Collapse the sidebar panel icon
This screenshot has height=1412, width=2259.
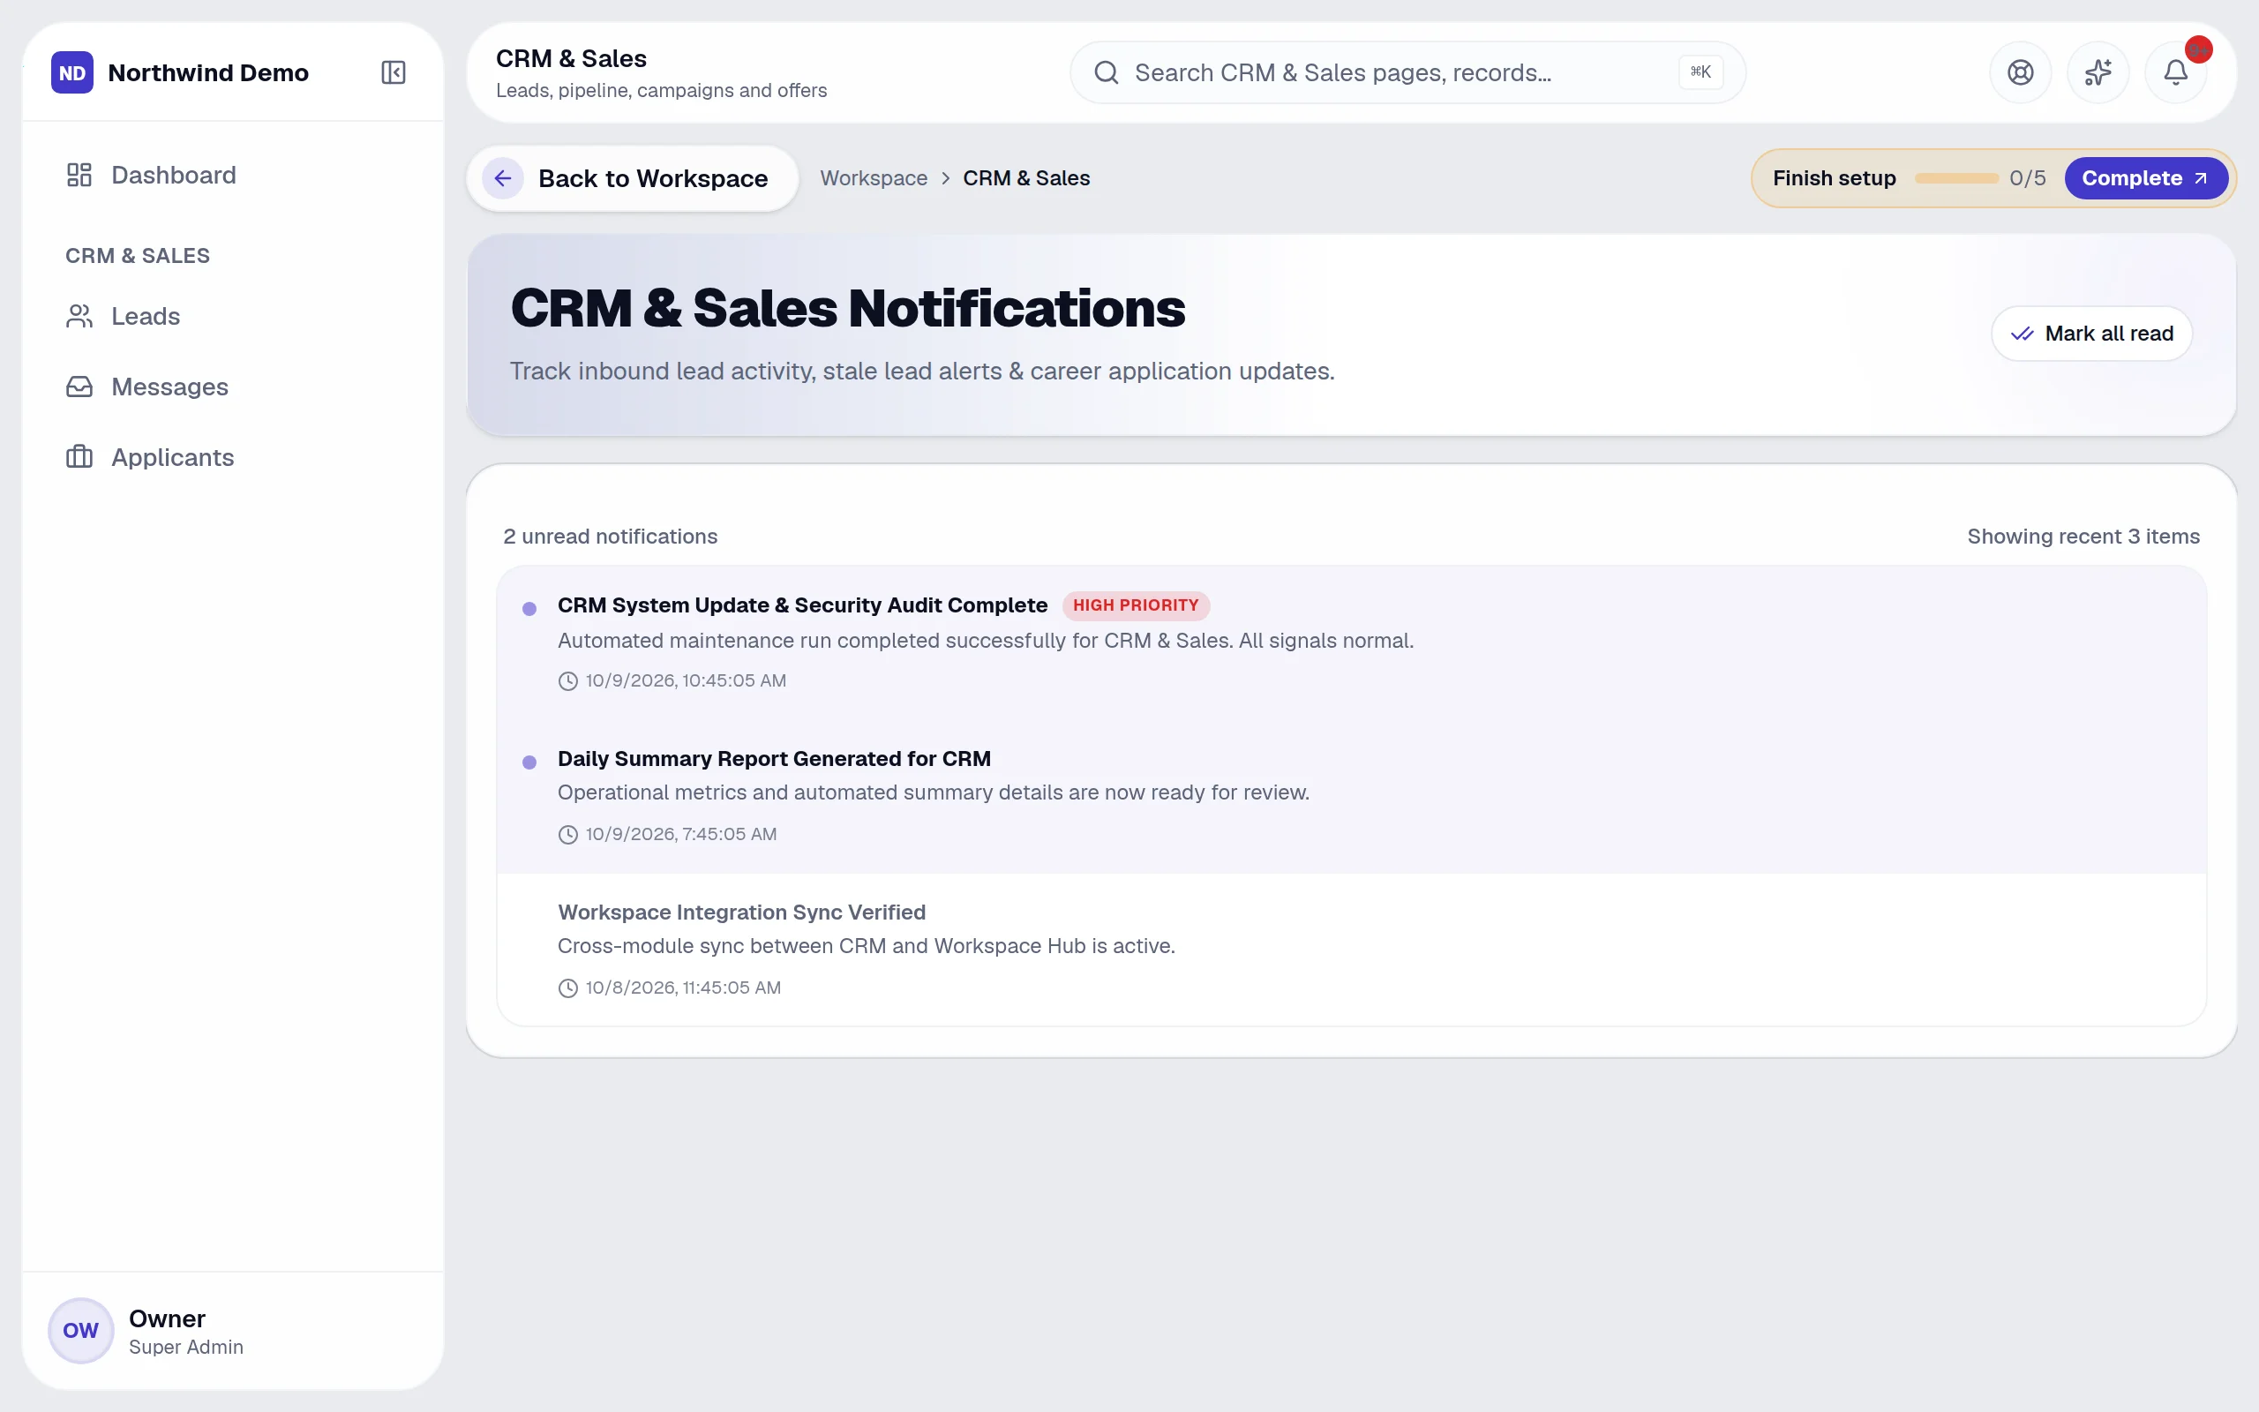point(393,71)
